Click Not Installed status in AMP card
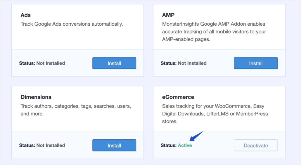The image size is (301, 165). click(x=192, y=63)
